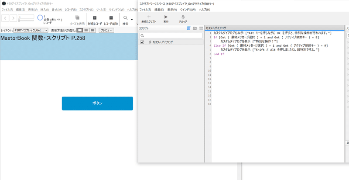
Task: Toggle the カスタムダイアログ script checkbox
Action: (x=143, y=42)
